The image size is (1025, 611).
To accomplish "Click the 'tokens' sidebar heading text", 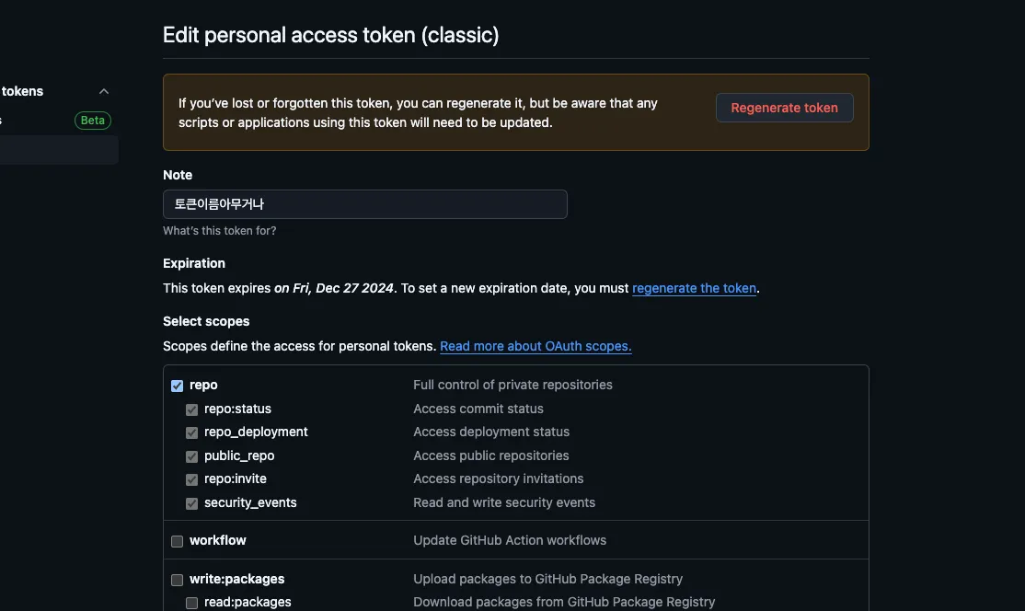I will pyautogui.click(x=22, y=91).
